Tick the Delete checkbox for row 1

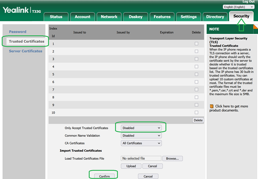tap(196, 43)
